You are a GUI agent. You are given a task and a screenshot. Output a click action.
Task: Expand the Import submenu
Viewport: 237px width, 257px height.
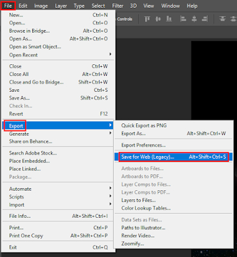pyautogui.click(x=58, y=205)
